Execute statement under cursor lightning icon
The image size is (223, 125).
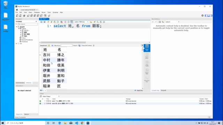coord(52,22)
